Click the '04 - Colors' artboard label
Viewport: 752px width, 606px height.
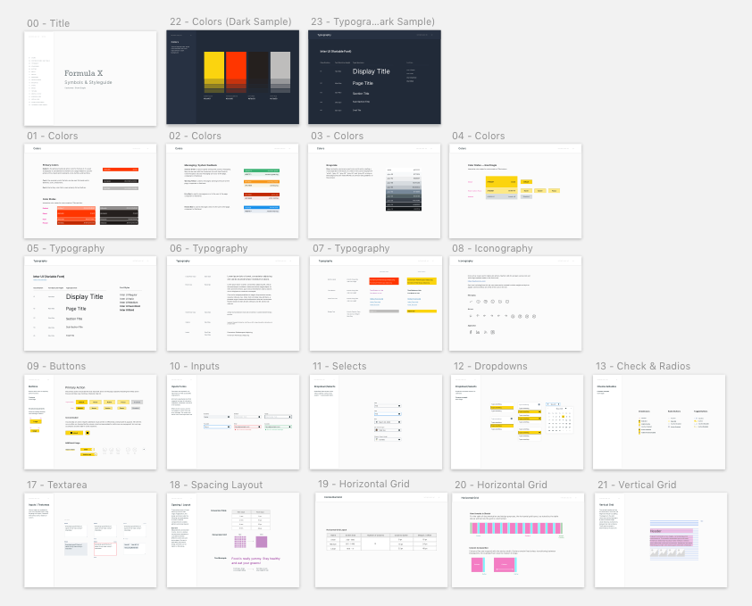[x=478, y=136]
